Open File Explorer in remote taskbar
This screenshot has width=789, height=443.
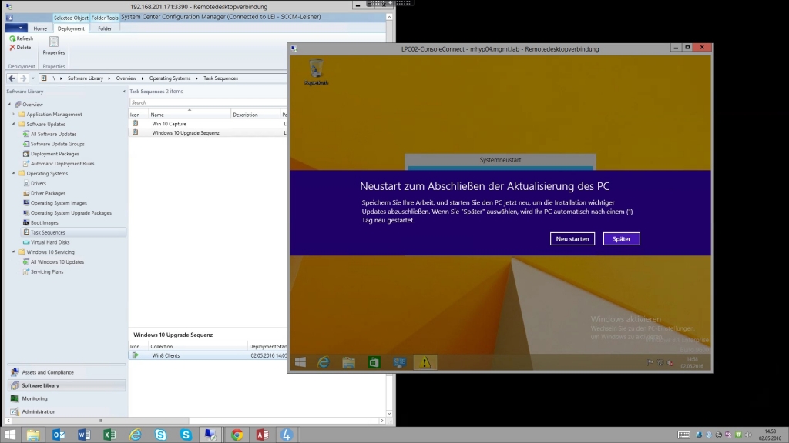tap(349, 362)
